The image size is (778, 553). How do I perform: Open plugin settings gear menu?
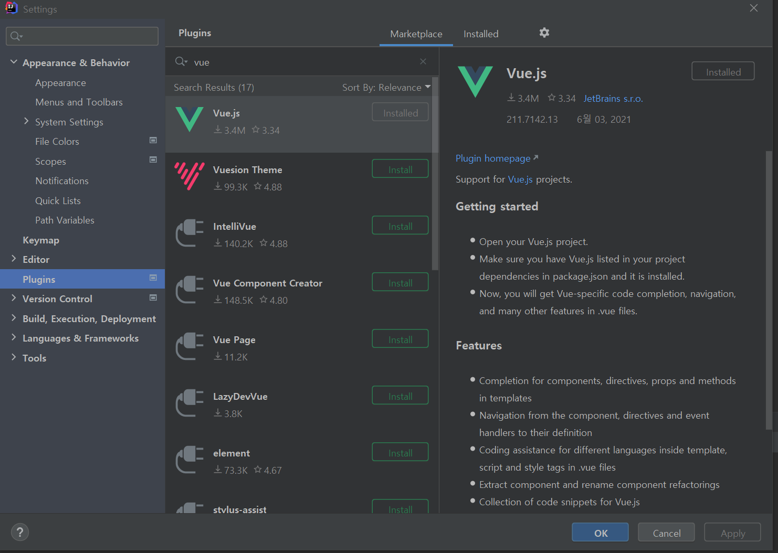pyautogui.click(x=544, y=33)
